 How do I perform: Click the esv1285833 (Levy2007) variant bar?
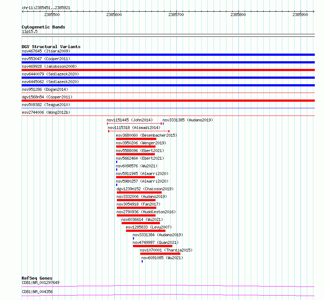[x=146, y=231]
